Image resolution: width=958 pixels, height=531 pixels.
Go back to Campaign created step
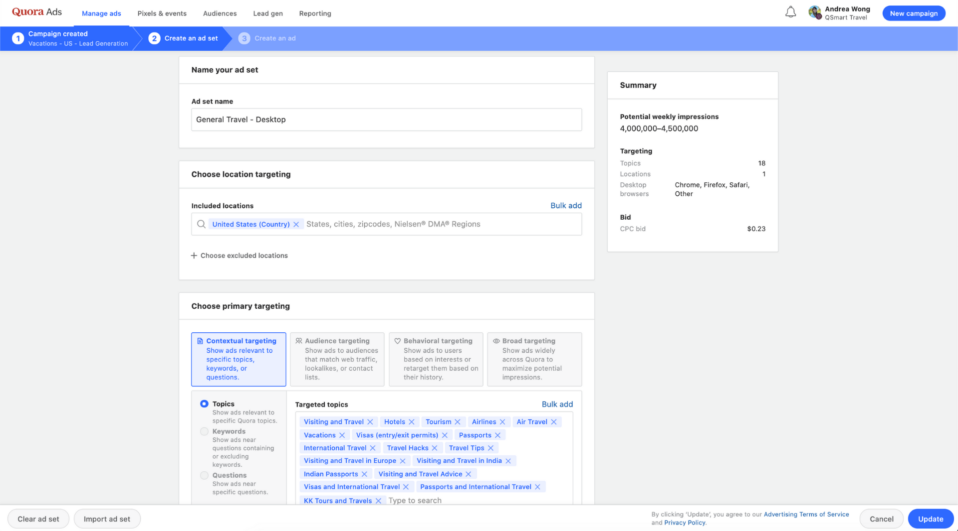click(70, 38)
